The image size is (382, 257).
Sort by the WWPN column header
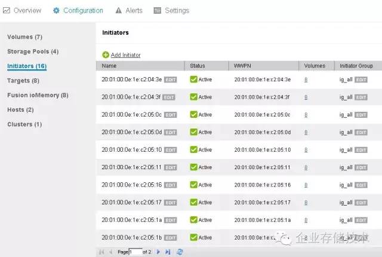[x=264, y=66]
